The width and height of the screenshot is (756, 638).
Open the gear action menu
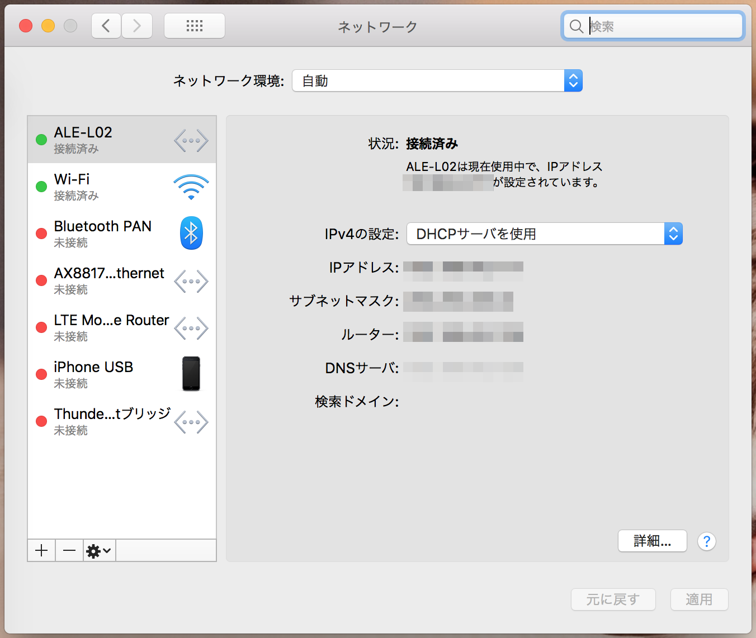pos(99,551)
